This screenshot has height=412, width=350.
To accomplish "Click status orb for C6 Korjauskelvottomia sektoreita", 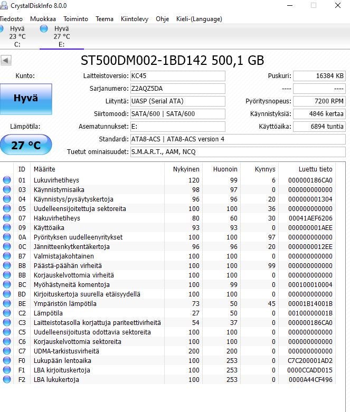I will pyautogui.click(x=7, y=341).
